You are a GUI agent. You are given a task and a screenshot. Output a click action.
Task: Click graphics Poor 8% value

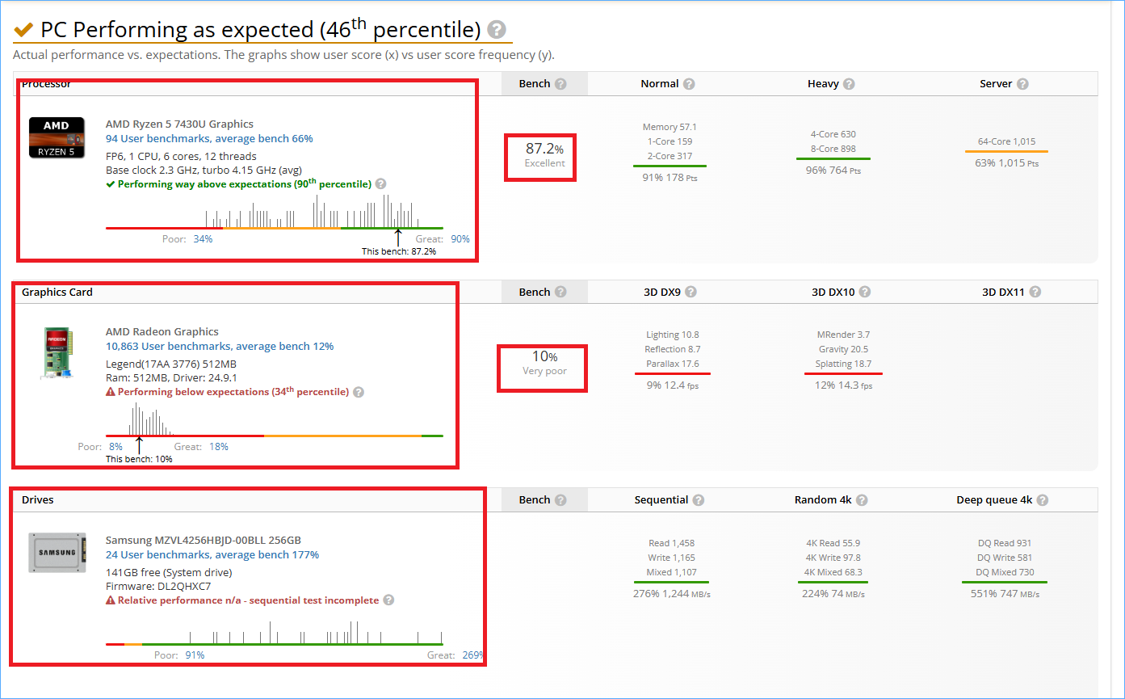[x=115, y=447]
